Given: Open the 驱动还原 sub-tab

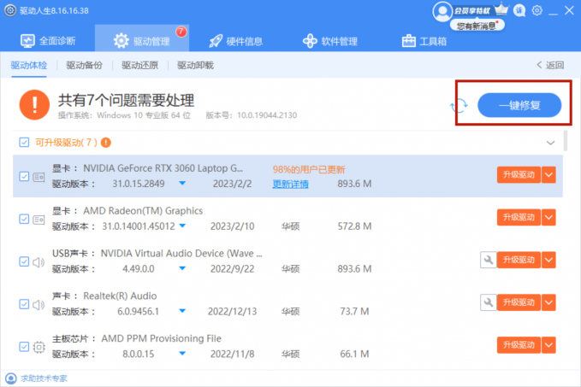Looking at the screenshot, I should 139,66.
